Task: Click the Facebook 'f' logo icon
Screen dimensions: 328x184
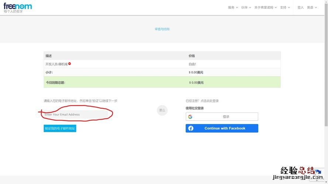Action: pyautogui.click(x=191, y=128)
